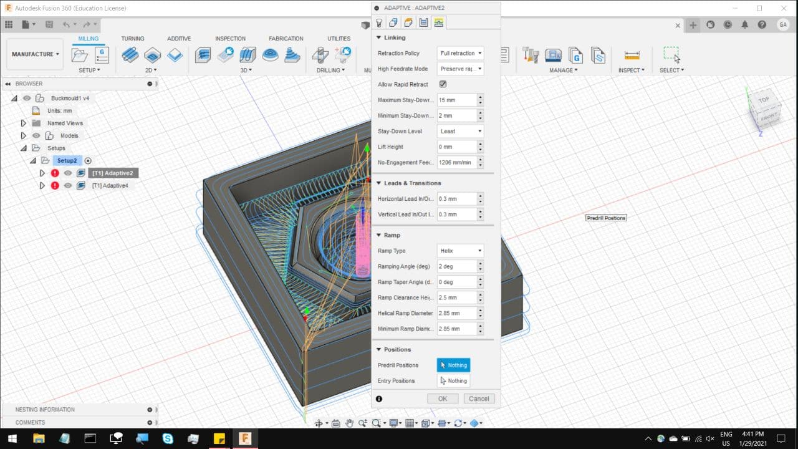This screenshot has height=449, width=798.
Task: Open the job status clock icon
Action: pyautogui.click(x=728, y=24)
